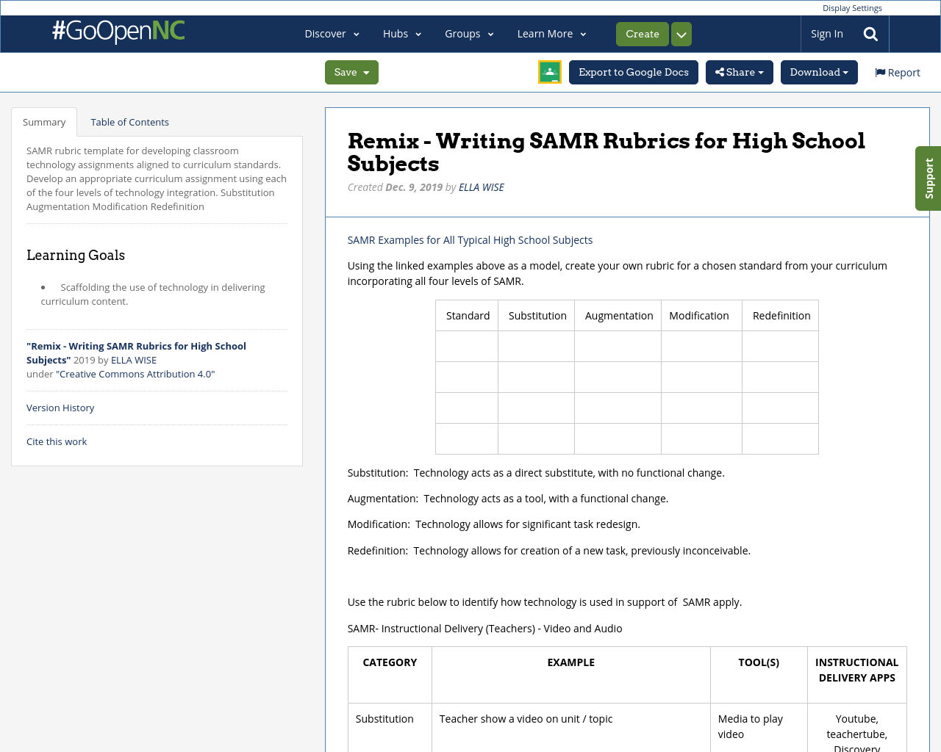Open the Hubs navigation menu

pyautogui.click(x=401, y=35)
